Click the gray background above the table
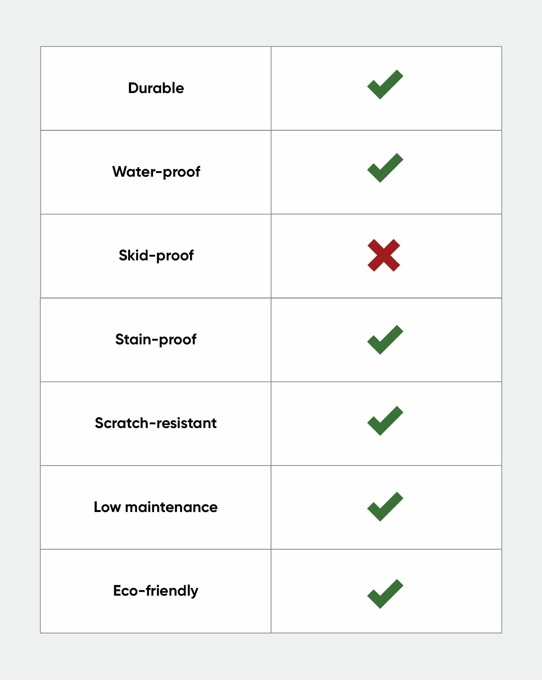 click(x=271, y=23)
